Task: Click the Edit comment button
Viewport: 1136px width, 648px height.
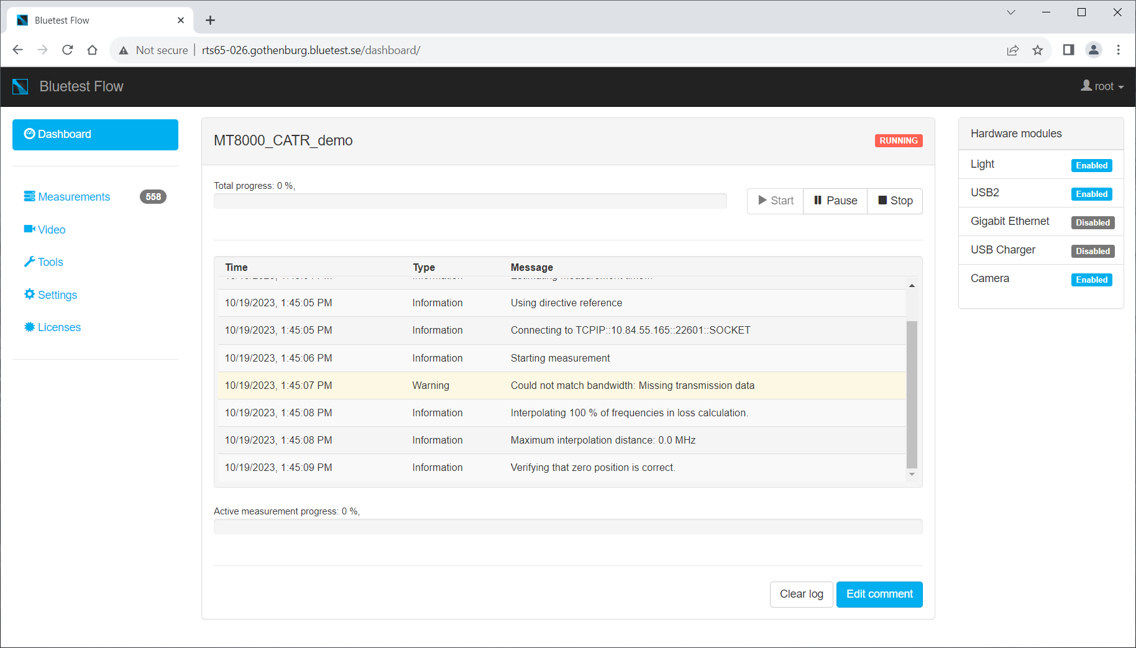Action: 879,595
